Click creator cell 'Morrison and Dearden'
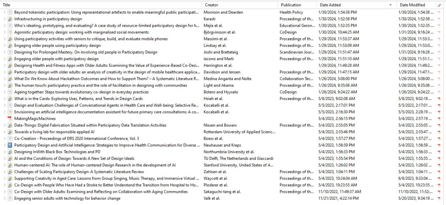 click(223, 12)
